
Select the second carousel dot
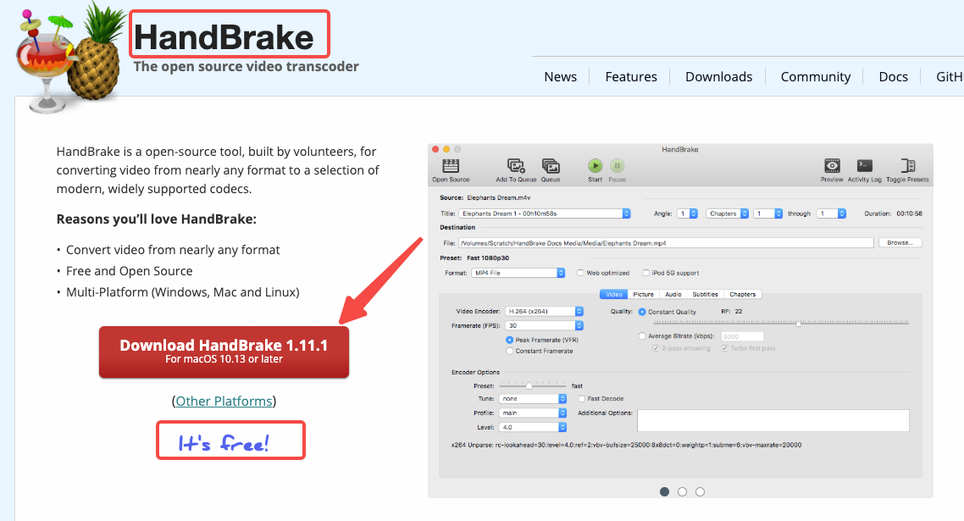(x=683, y=491)
